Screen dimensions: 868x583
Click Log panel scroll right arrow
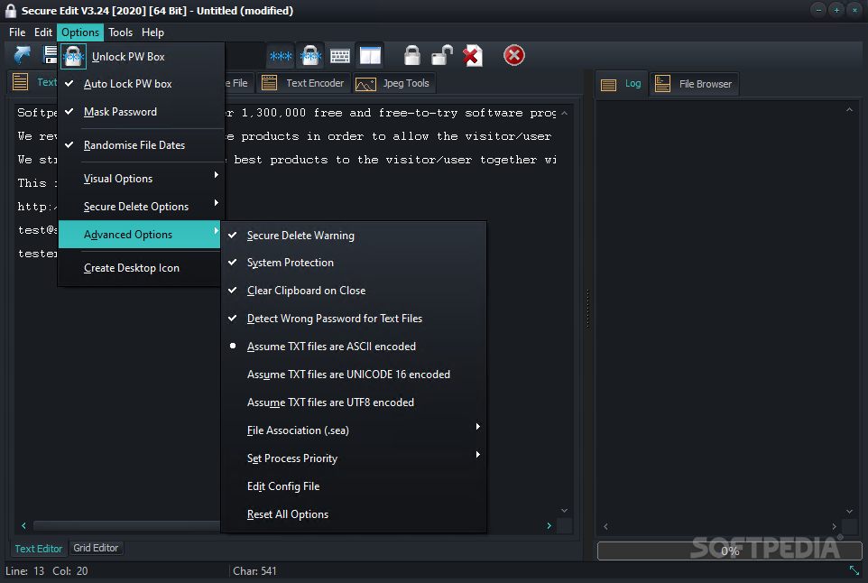click(x=835, y=526)
